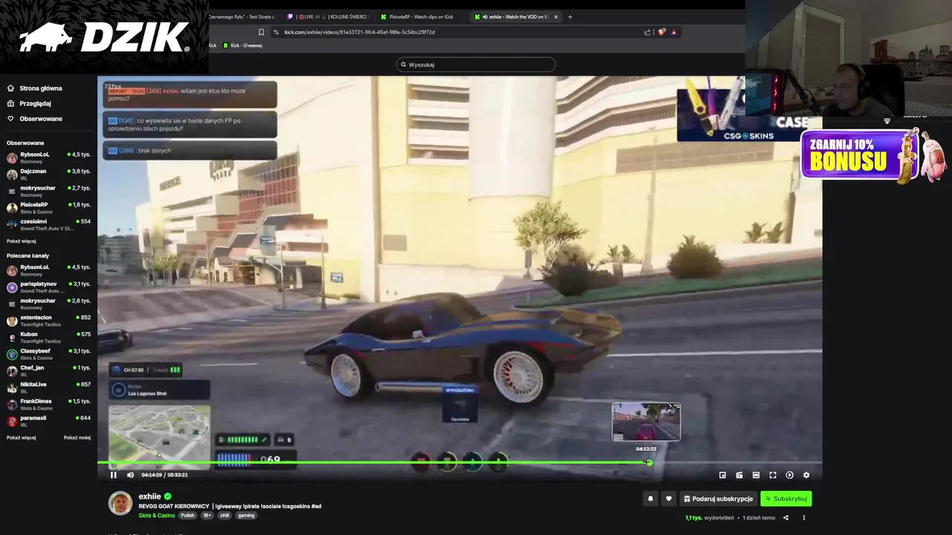Open exhiie profile avatar
952x535 pixels.
point(120,503)
